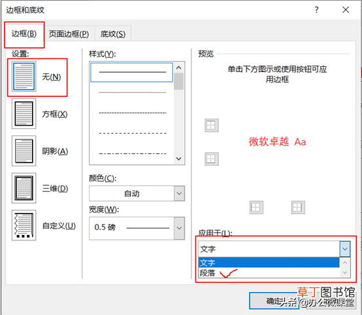Image resolution: width=362 pixels, height=315 pixels.
Task: Switch to the 边框(B) tab
Action: click(24, 34)
